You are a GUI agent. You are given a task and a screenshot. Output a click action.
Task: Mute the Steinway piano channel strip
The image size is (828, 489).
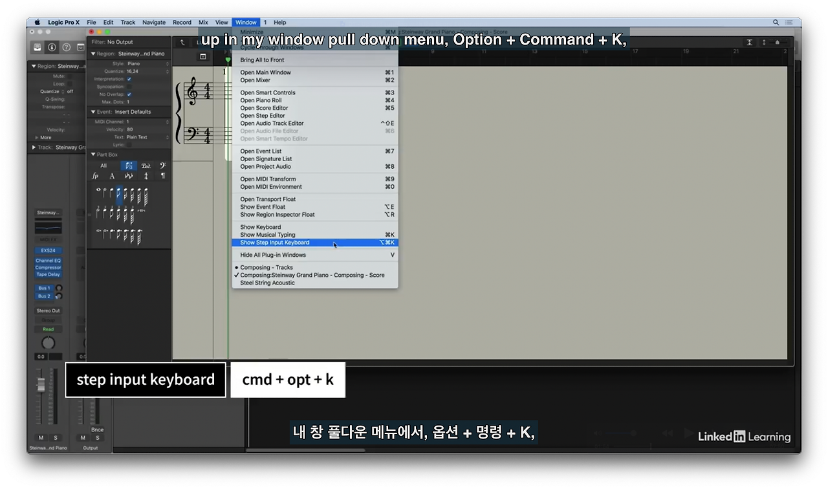coord(41,438)
